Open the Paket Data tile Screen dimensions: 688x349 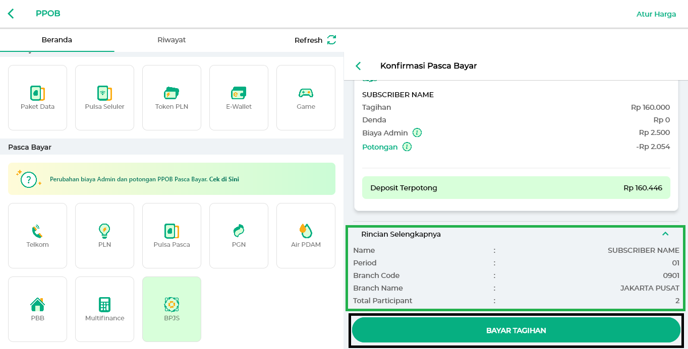[37, 97]
